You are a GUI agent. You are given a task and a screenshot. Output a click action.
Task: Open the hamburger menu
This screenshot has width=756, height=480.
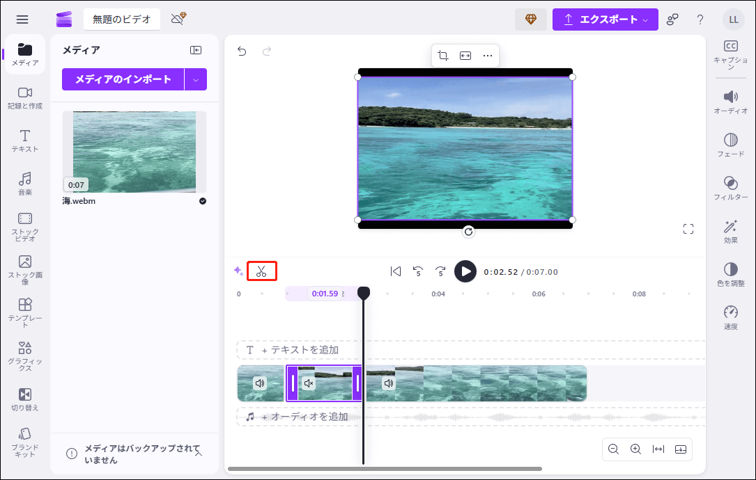coord(22,19)
